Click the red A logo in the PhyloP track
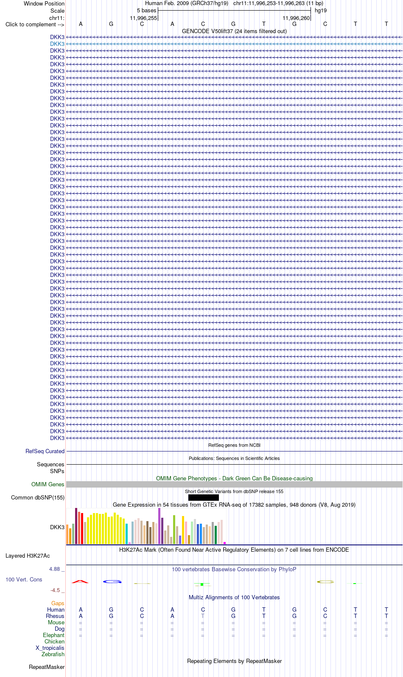This screenshot has height=677, width=403. (80, 581)
